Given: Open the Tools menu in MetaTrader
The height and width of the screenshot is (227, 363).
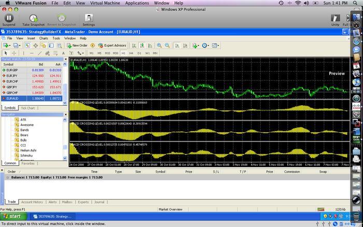Looking at the screenshot, I should (56, 38).
